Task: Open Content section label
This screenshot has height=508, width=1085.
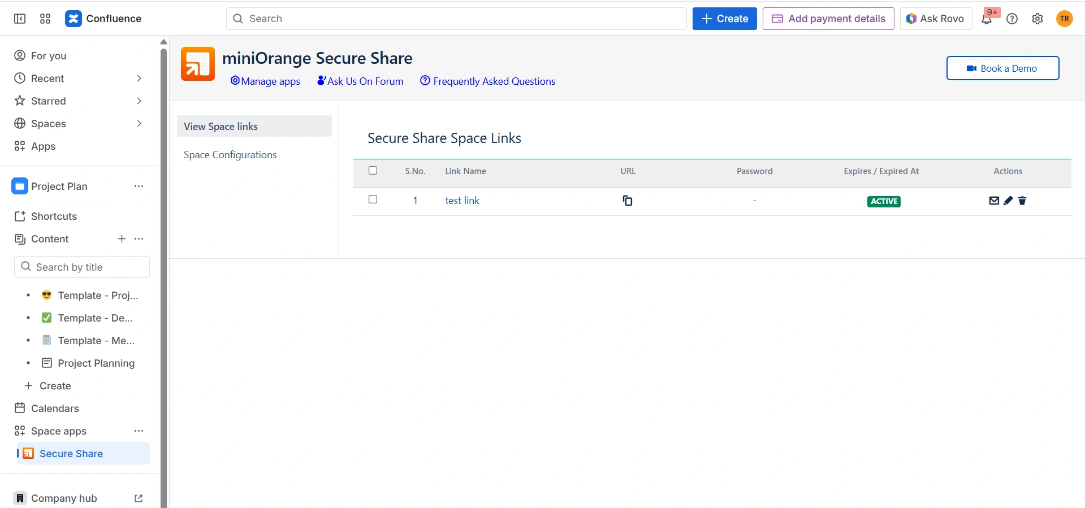Action: (50, 239)
